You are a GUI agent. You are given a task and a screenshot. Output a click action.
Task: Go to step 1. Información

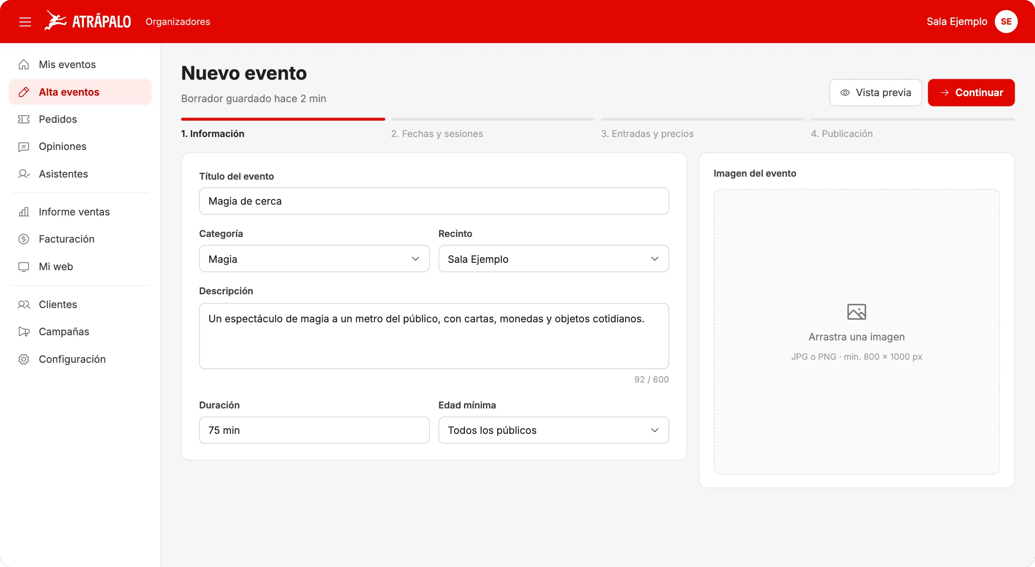click(213, 134)
